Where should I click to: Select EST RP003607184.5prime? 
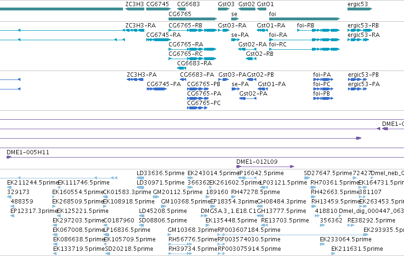click(249, 230)
